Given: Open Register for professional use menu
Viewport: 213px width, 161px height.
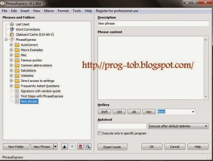Looking at the screenshot, I should tap(117, 11).
